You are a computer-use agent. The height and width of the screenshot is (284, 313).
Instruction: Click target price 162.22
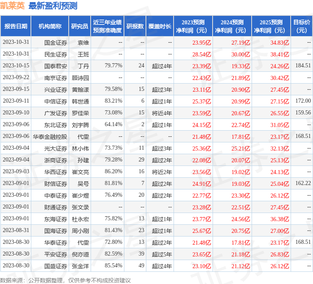303,183
